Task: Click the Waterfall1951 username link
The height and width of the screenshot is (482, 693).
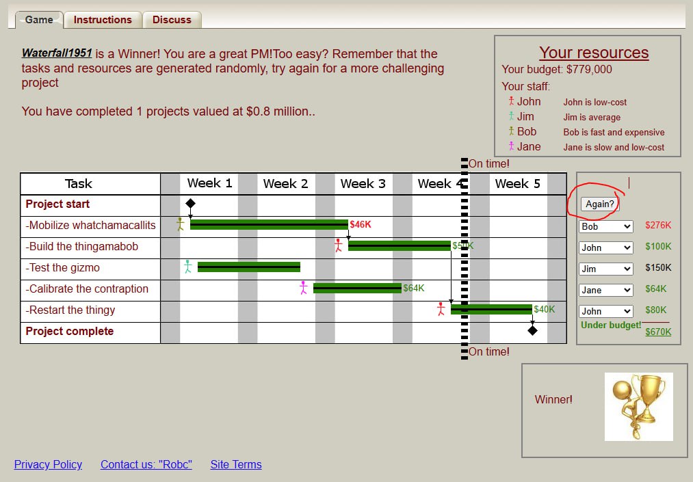Action: tap(57, 53)
